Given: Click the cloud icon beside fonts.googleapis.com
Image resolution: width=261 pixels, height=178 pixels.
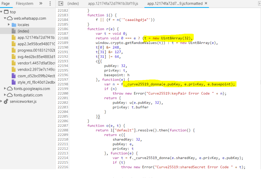Looking at the screenshot, I should (x=10, y=89).
